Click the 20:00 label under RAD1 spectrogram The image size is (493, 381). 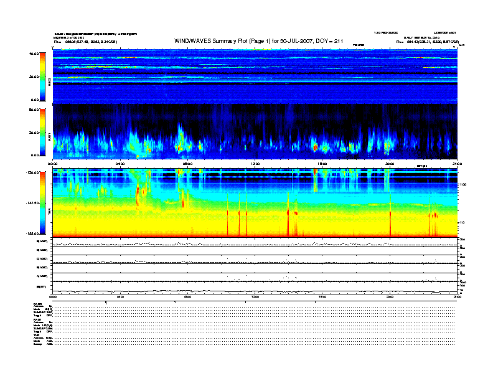point(390,164)
